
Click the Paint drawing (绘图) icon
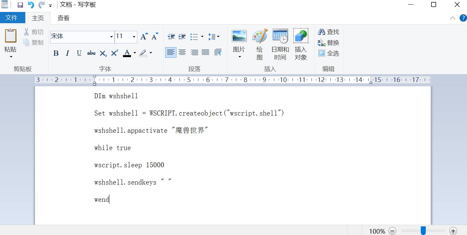[x=260, y=36]
